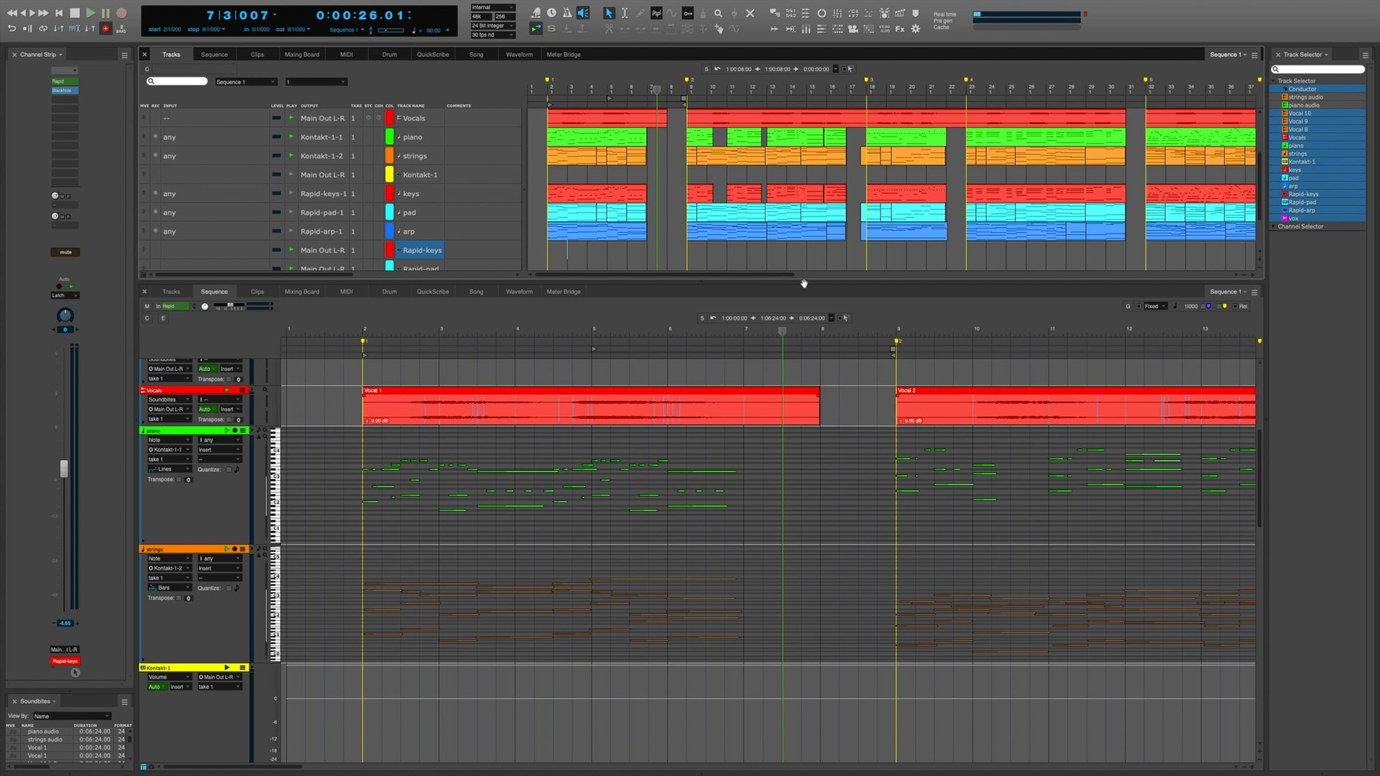Viewport: 1380px width, 776px height.
Task: Open QuickScribe tab in lower editor
Action: 432,292
